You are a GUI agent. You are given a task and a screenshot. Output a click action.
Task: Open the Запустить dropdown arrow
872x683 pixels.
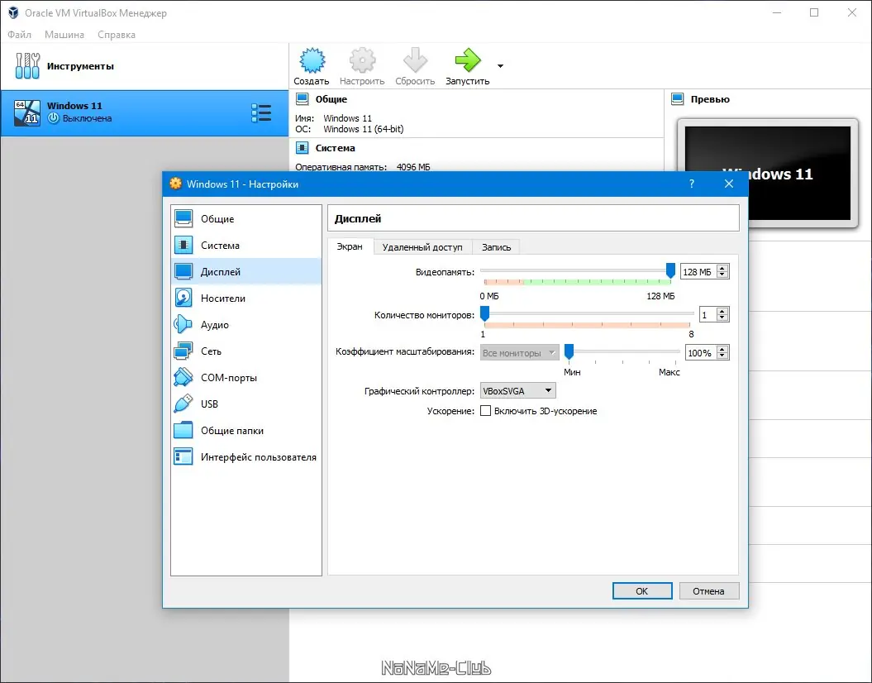(x=500, y=65)
